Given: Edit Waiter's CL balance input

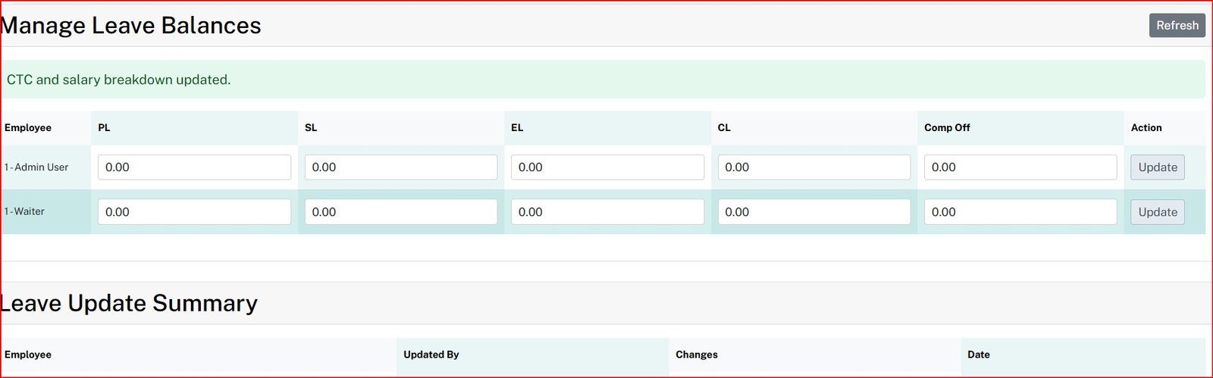Looking at the screenshot, I should click(813, 212).
